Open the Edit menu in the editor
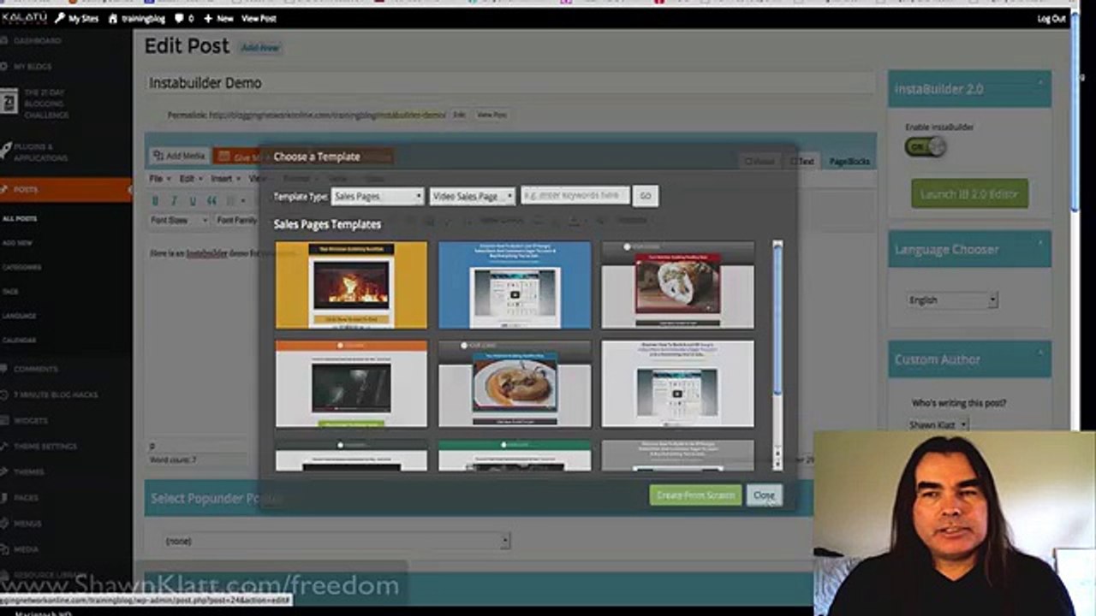Viewport: 1096px width, 616px height. (189, 179)
